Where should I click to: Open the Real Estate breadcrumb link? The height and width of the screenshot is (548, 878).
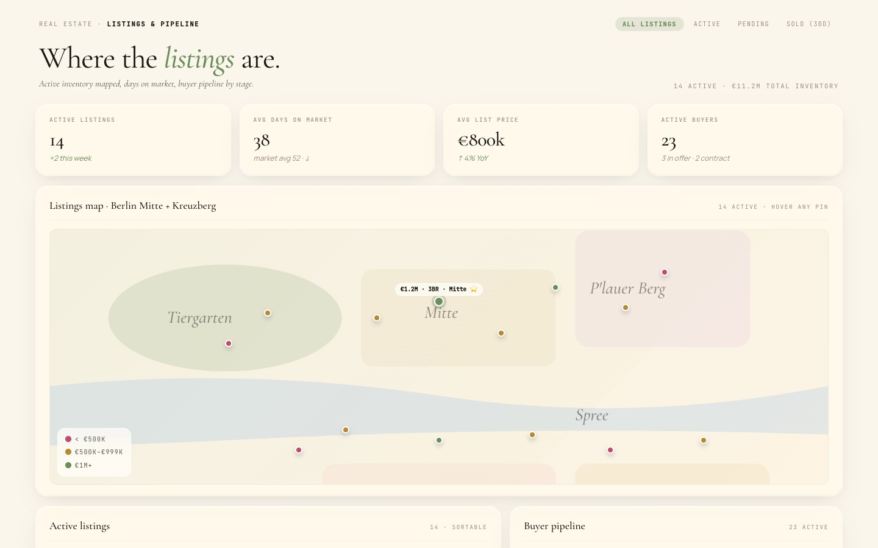66,24
